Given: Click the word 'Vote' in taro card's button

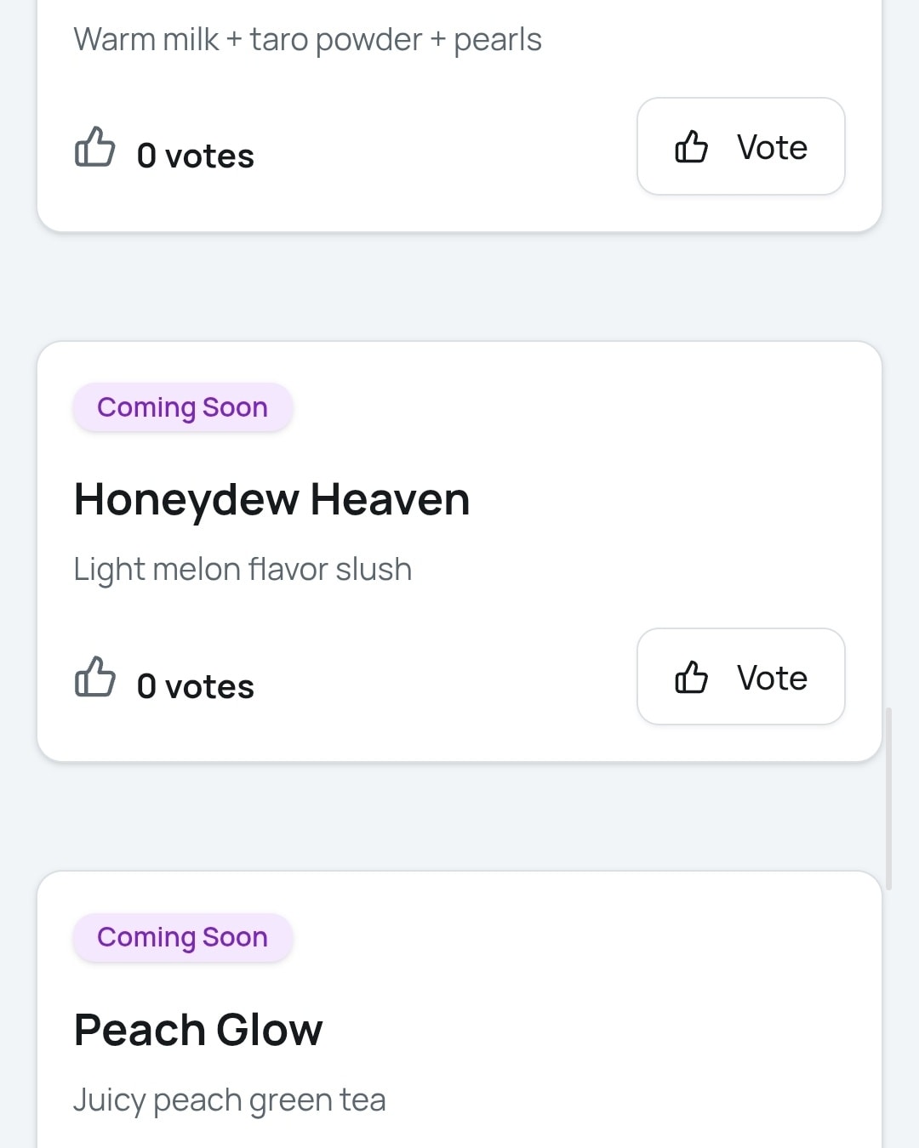Looking at the screenshot, I should click(x=772, y=147).
